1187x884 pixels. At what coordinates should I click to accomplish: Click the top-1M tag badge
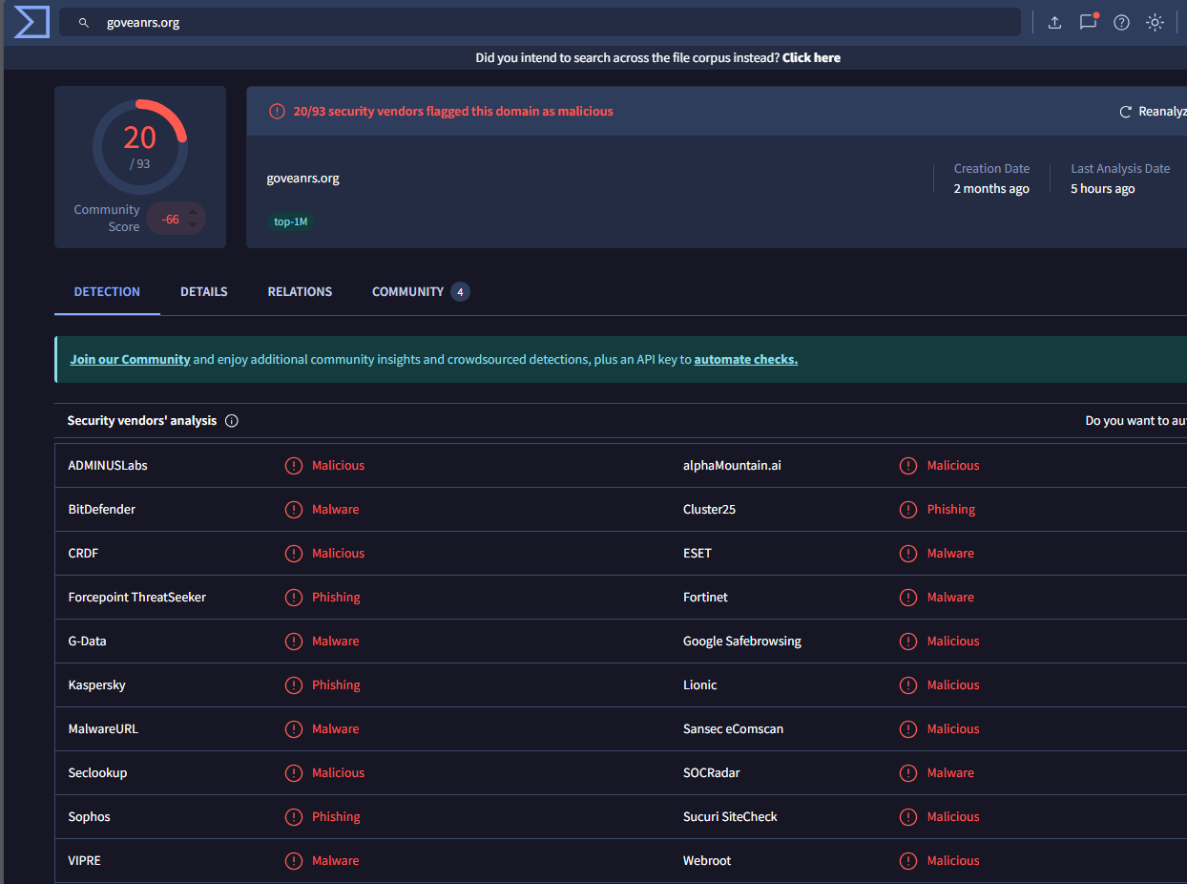[290, 221]
